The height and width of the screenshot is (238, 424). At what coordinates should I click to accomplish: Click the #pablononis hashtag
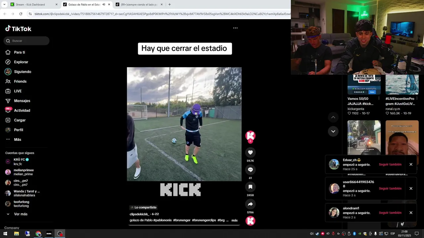[162, 220]
